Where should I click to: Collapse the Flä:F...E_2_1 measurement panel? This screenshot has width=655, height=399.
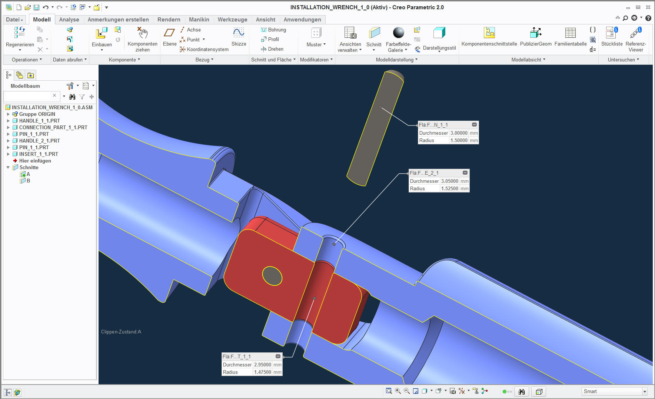click(x=465, y=173)
